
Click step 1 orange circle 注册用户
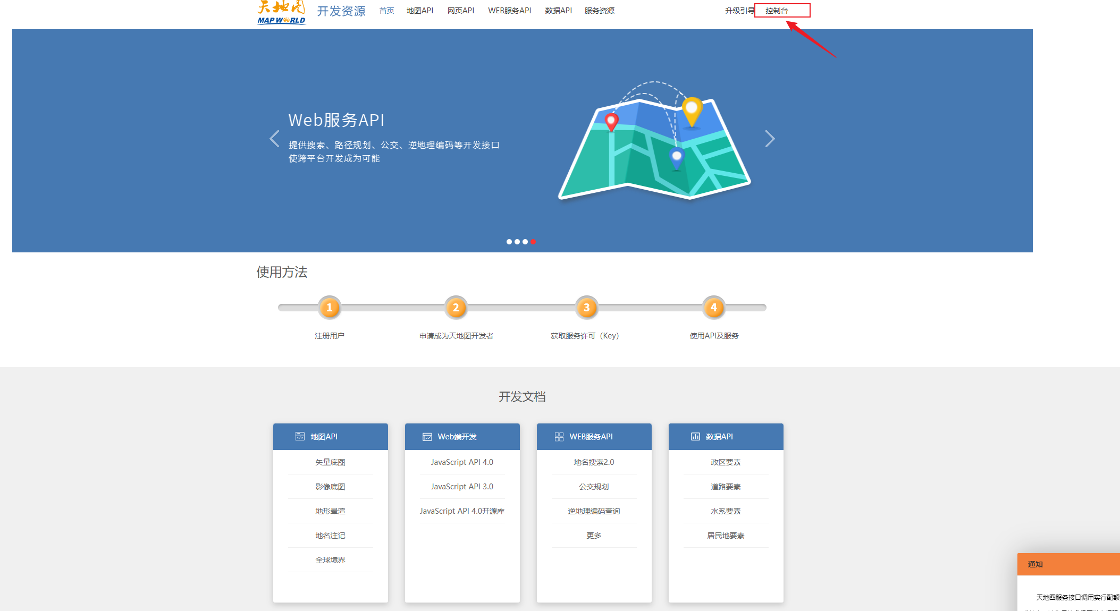(x=330, y=308)
